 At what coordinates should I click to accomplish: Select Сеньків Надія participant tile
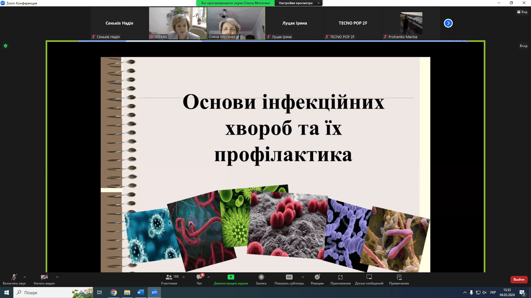coord(119,23)
